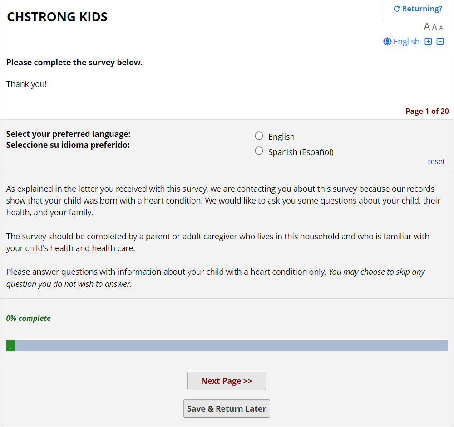The height and width of the screenshot is (427, 454).
Task: Click the green filled progress segment
Action: [x=10, y=346]
